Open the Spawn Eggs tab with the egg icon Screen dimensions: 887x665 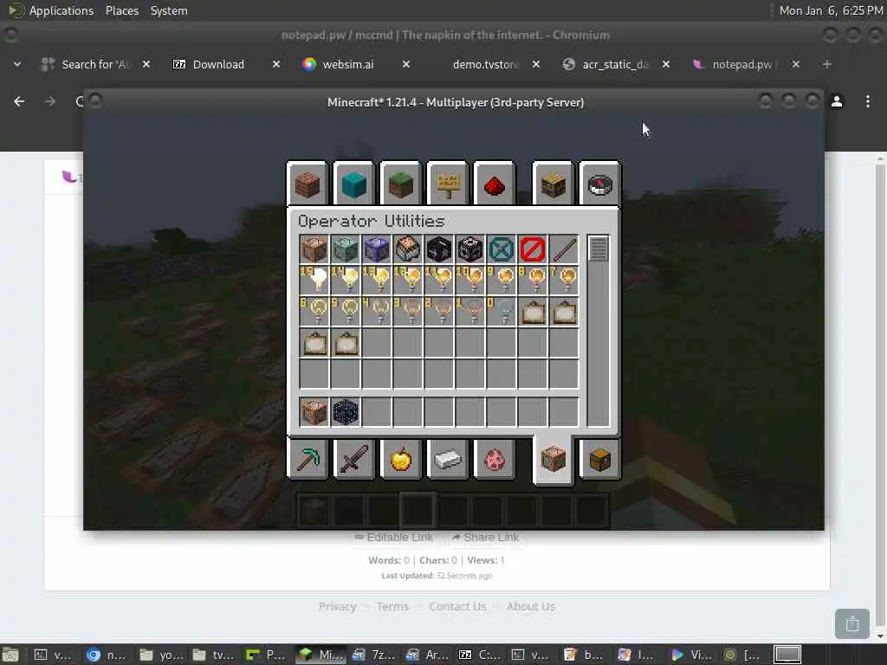click(495, 459)
